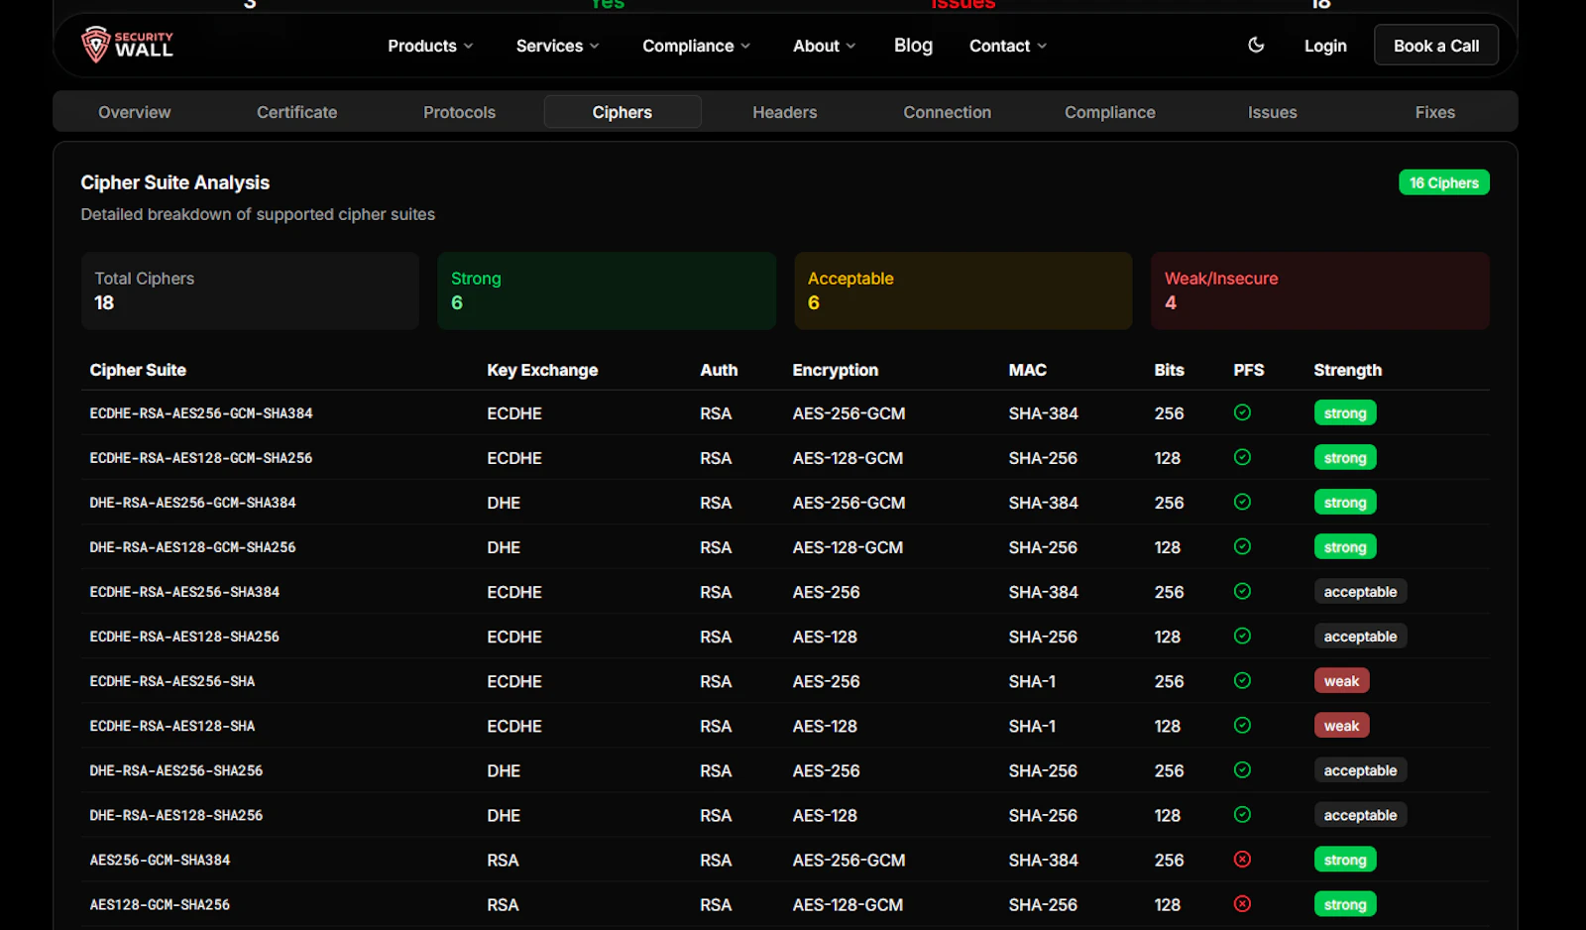Click PFS check icon for ECDHE-RSA-AES256-SHA384

(x=1242, y=591)
